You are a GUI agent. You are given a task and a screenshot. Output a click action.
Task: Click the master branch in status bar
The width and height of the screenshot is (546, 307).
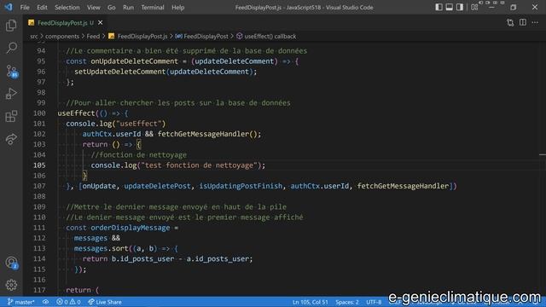(20, 302)
